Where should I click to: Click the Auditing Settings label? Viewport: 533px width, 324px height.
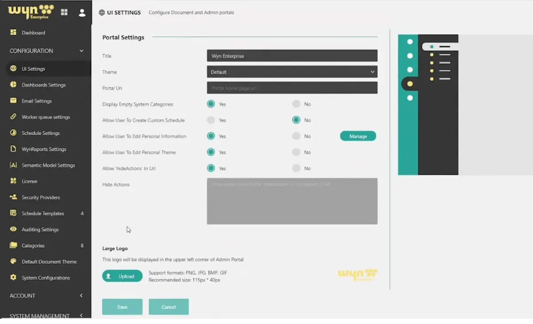click(x=40, y=230)
